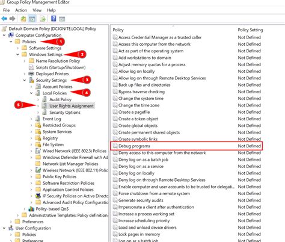285x242 pixels.
Task: Select Load and unload device drivers
Action: tap(147, 228)
